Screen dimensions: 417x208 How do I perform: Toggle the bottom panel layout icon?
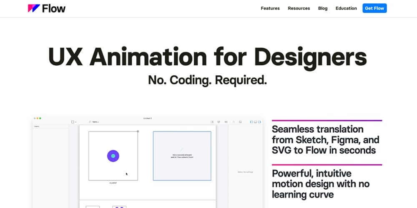coord(255,122)
